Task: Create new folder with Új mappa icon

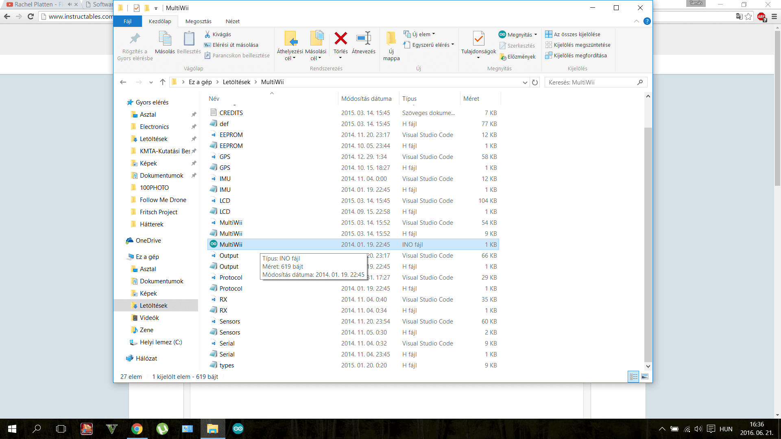Action: coord(391,39)
